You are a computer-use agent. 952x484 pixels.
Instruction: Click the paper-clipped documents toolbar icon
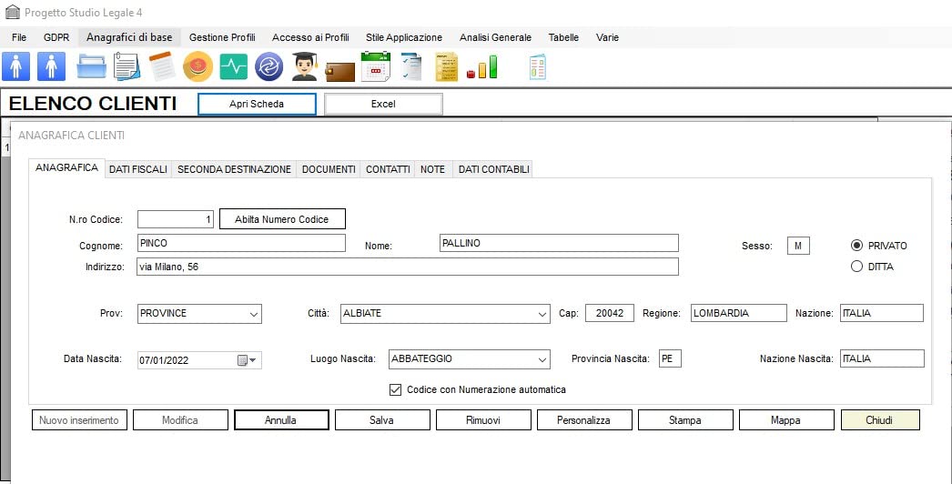pyautogui.click(x=127, y=66)
